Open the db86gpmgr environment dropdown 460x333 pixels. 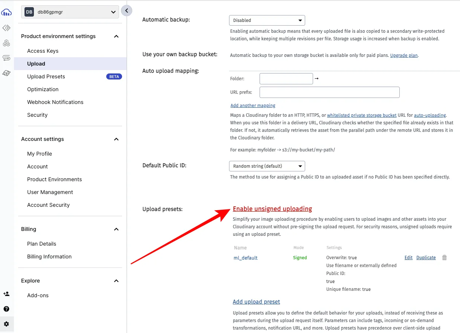pyautogui.click(x=70, y=12)
